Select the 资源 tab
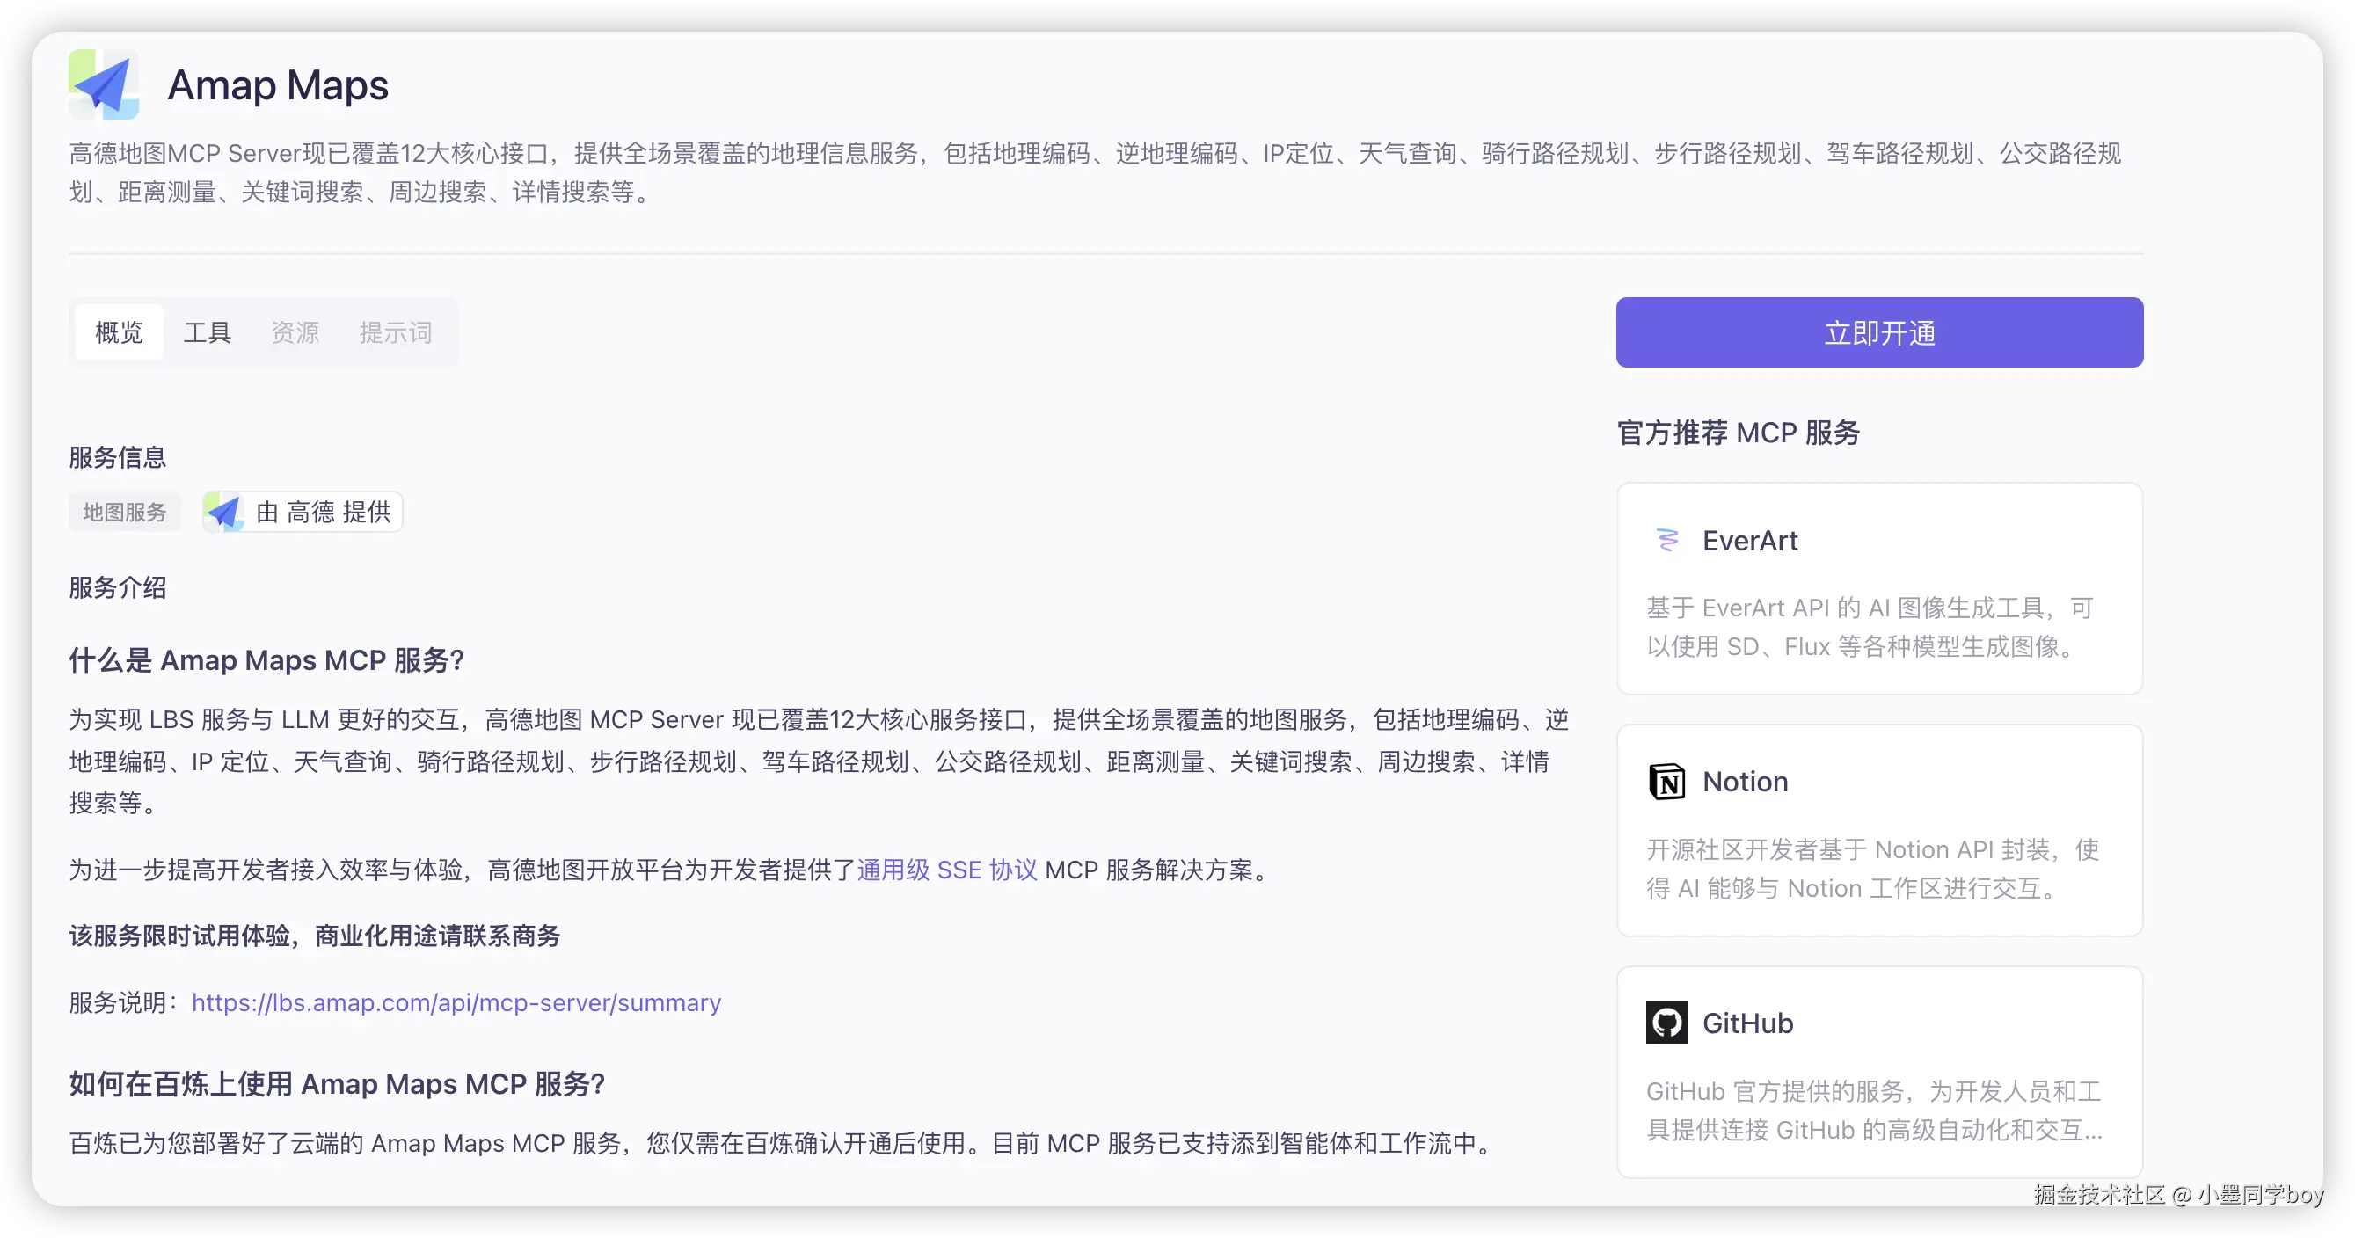The height and width of the screenshot is (1238, 2355). 295,333
